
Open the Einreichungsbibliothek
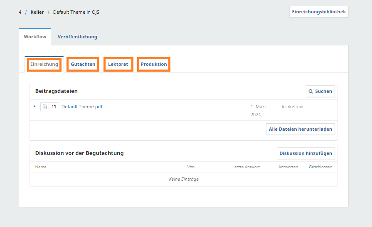tap(318, 12)
